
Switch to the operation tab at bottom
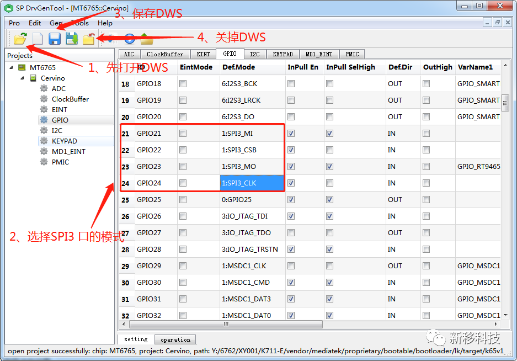175,339
